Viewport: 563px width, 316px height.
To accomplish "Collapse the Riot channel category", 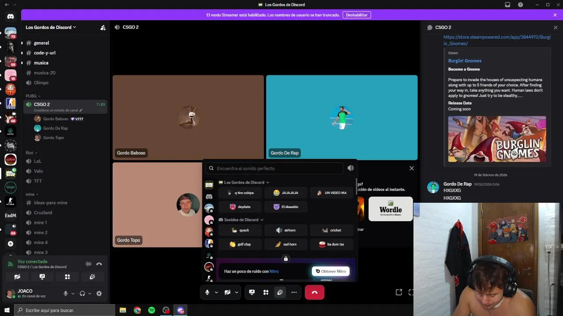I will (31, 153).
